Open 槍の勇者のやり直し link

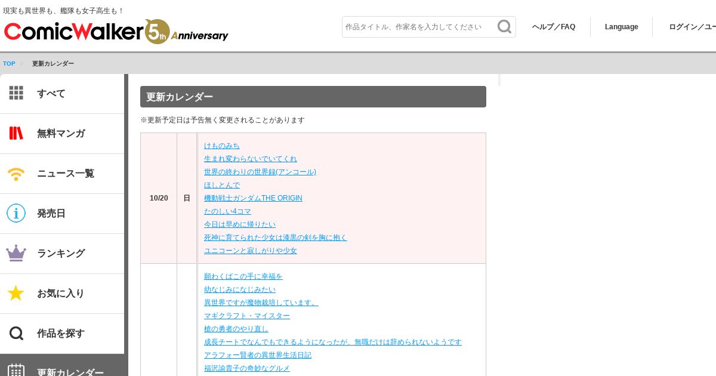pyautogui.click(x=236, y=329)
